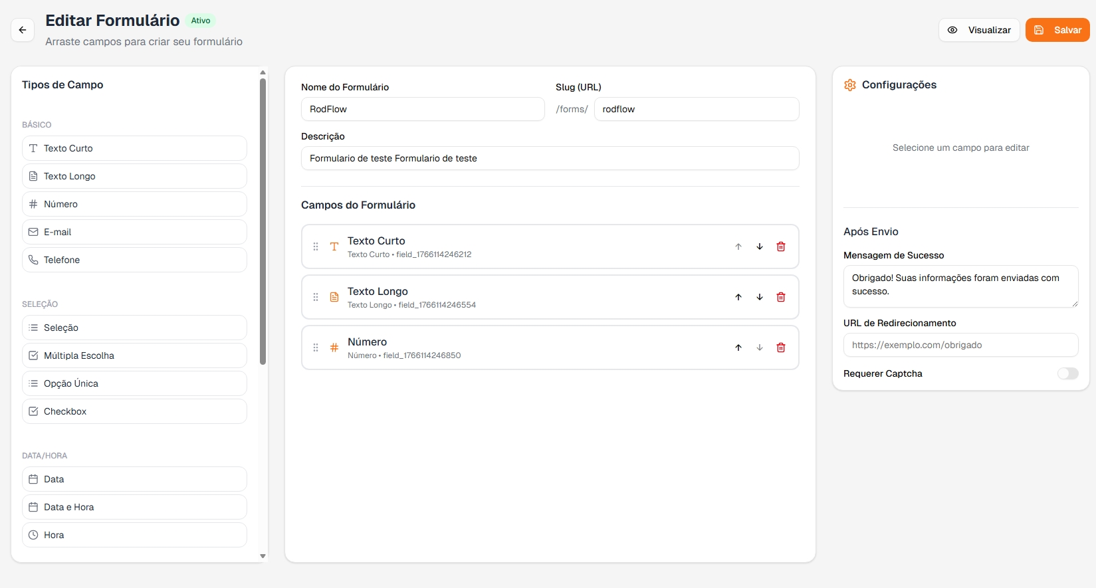Save the form with Salvar
The width and height of the screenshot is (1096, 588).
tap(1057, 30)
